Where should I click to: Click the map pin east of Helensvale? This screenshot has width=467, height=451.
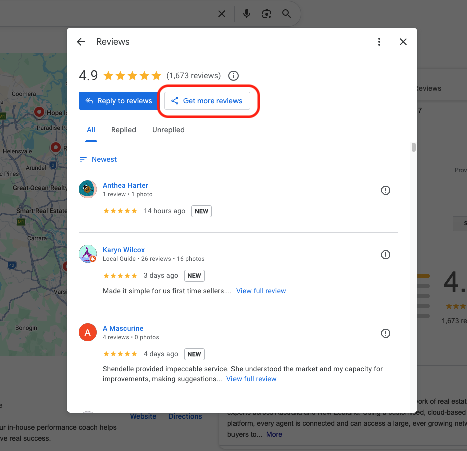coord(56,147)
